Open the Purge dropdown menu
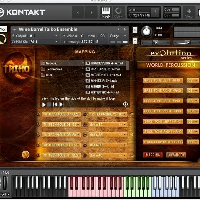Image resolution: width=200 pixels, height=200 pixels. [x=118, y=36]
